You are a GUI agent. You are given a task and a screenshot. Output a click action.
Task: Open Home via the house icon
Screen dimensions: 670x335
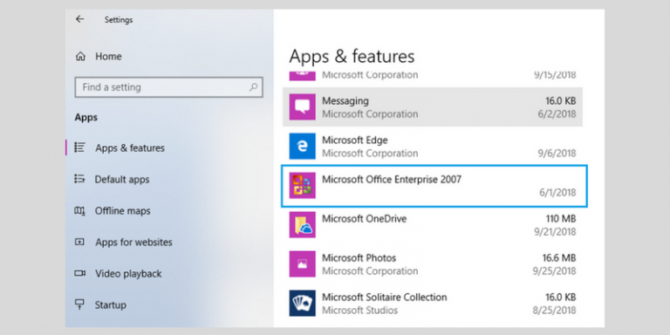[80, 57]
